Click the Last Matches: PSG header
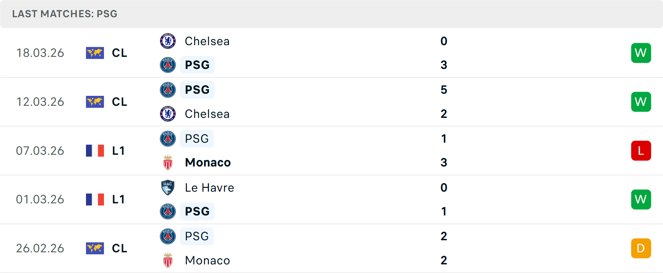The width and height of the screenshot is (663, 273). pos(65,14)
